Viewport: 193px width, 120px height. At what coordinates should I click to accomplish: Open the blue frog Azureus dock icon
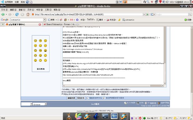pos(96,116)
